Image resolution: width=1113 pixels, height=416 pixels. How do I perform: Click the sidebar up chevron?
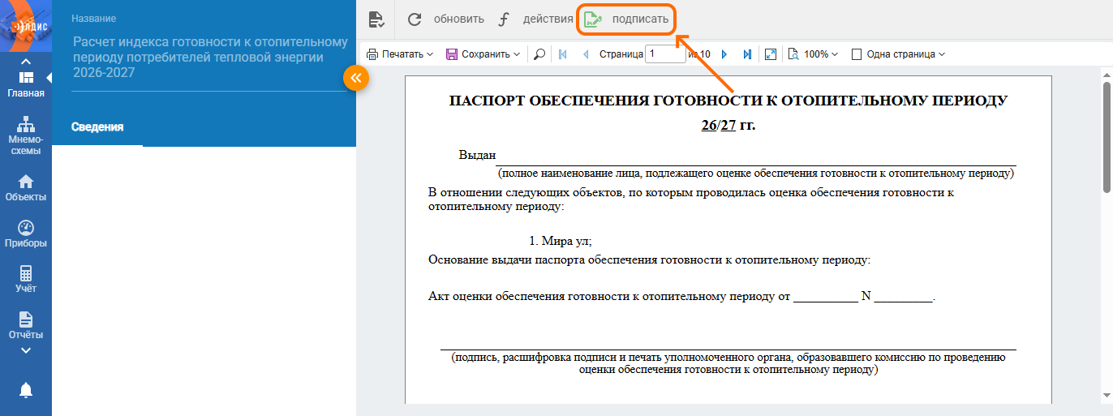26,62
